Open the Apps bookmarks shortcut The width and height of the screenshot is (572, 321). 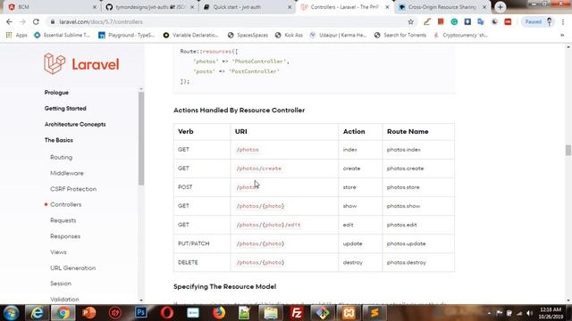pyautogui.click(x=17, y=36)
